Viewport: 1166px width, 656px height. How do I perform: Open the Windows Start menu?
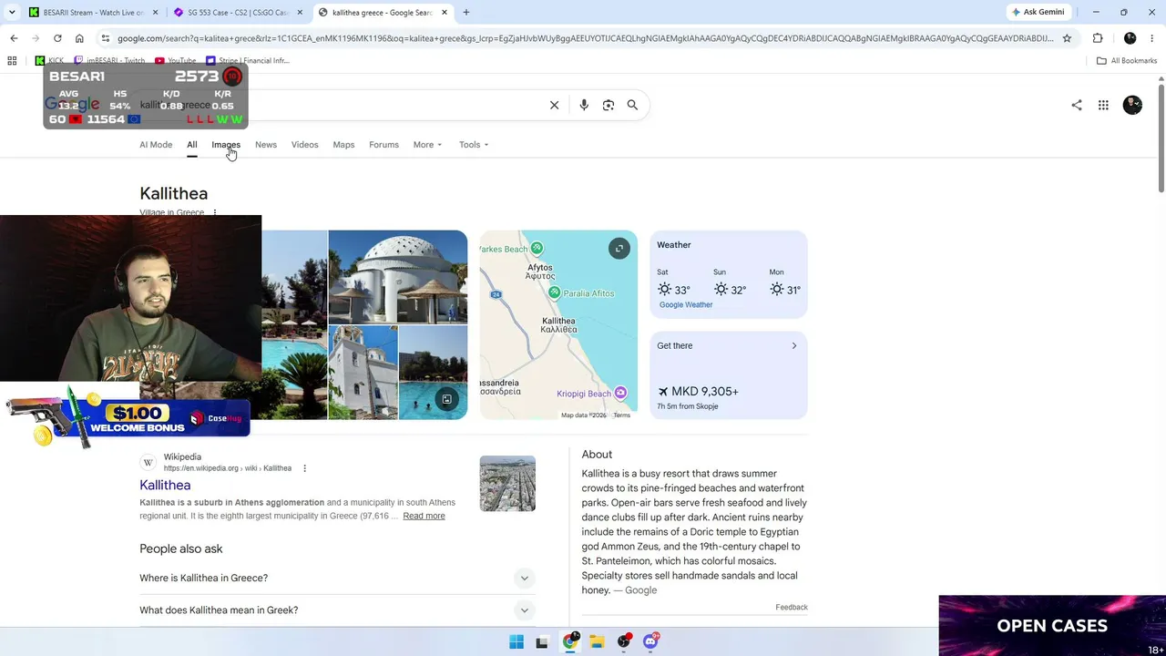point(517,641)
